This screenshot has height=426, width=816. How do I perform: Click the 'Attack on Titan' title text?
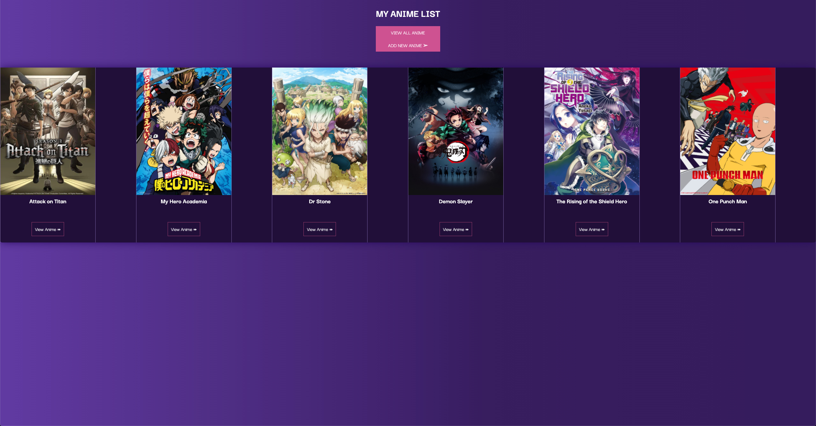(48, 201)
